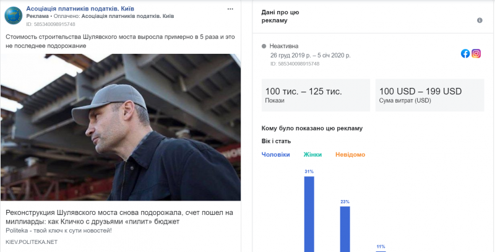
Task: Open the Реконструкция Шулявского моста headline link
Action: pos(119,217)
